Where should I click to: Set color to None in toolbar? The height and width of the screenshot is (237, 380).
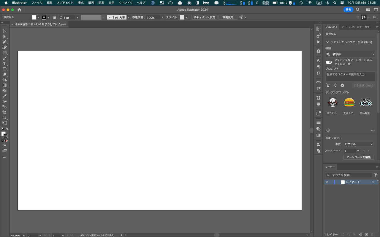(x=7, y=141)
